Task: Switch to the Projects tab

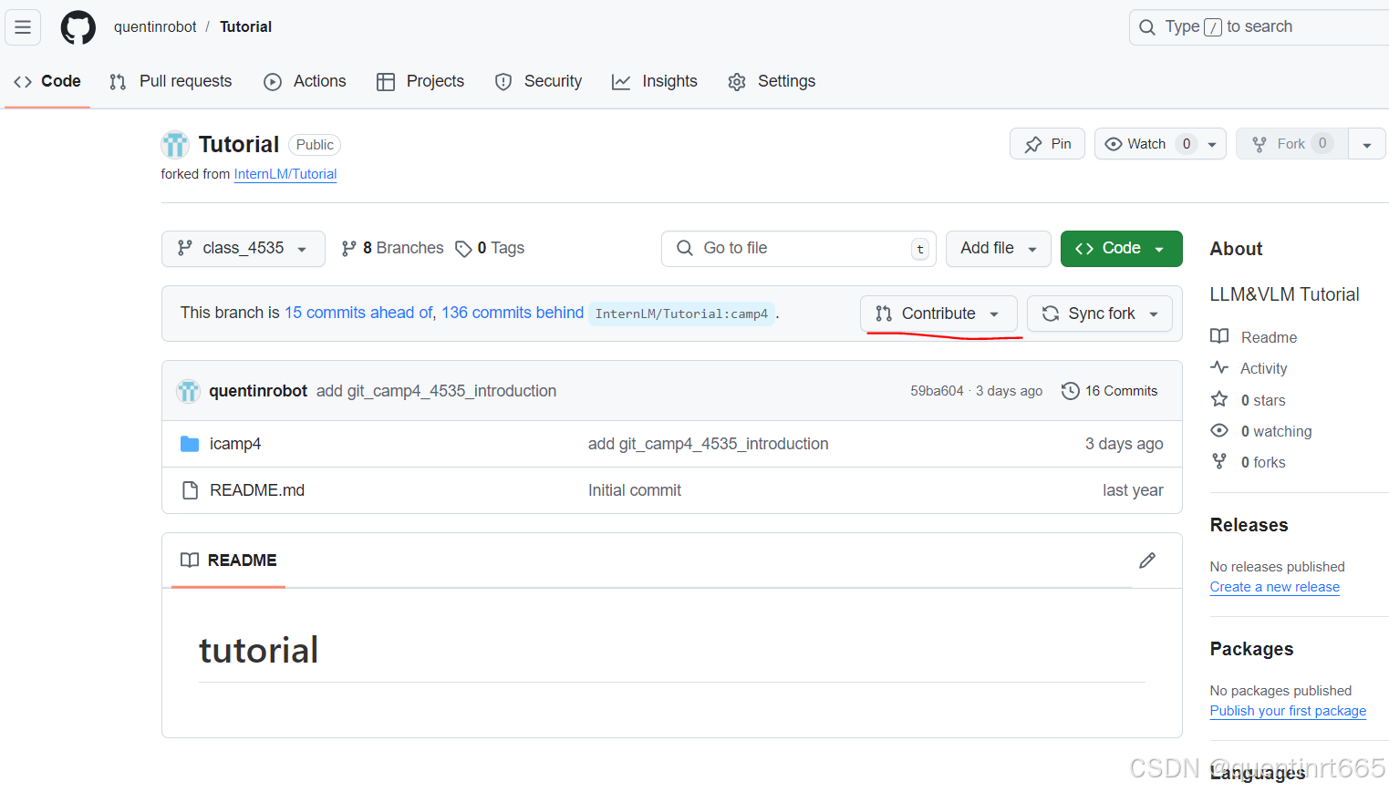Action: point(420,81)
